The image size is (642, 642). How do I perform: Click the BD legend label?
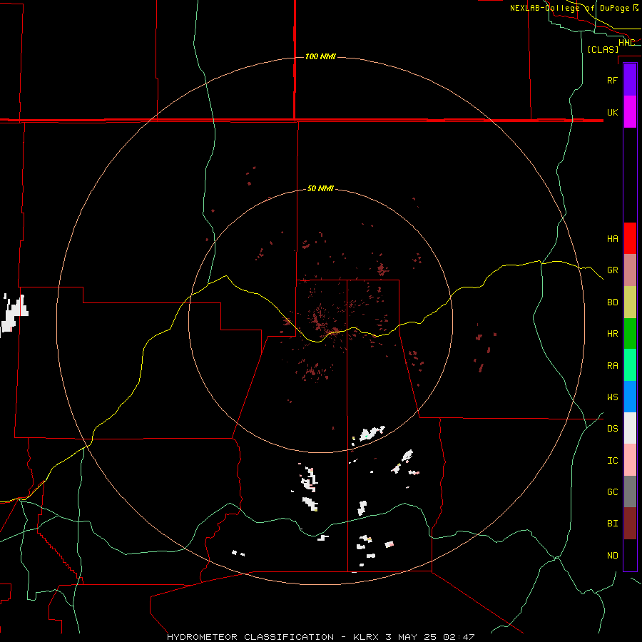pos(612,302)
